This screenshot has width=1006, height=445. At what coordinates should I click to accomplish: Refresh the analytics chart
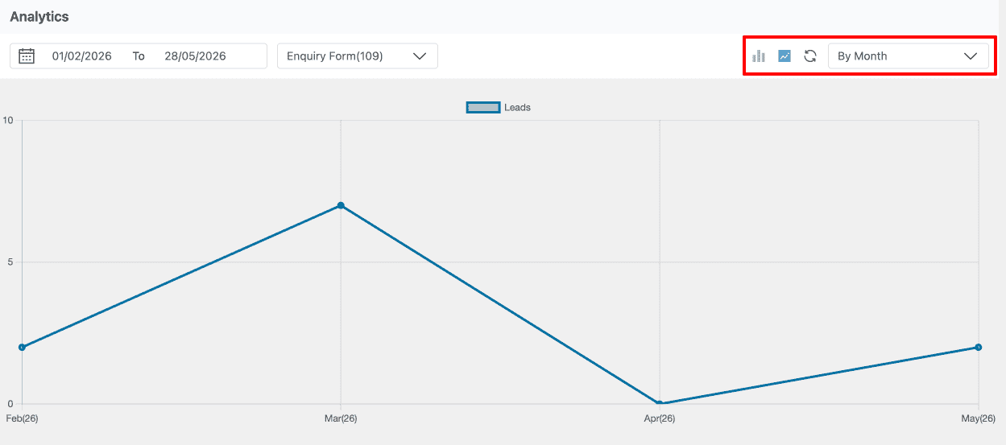click(810, 56)
